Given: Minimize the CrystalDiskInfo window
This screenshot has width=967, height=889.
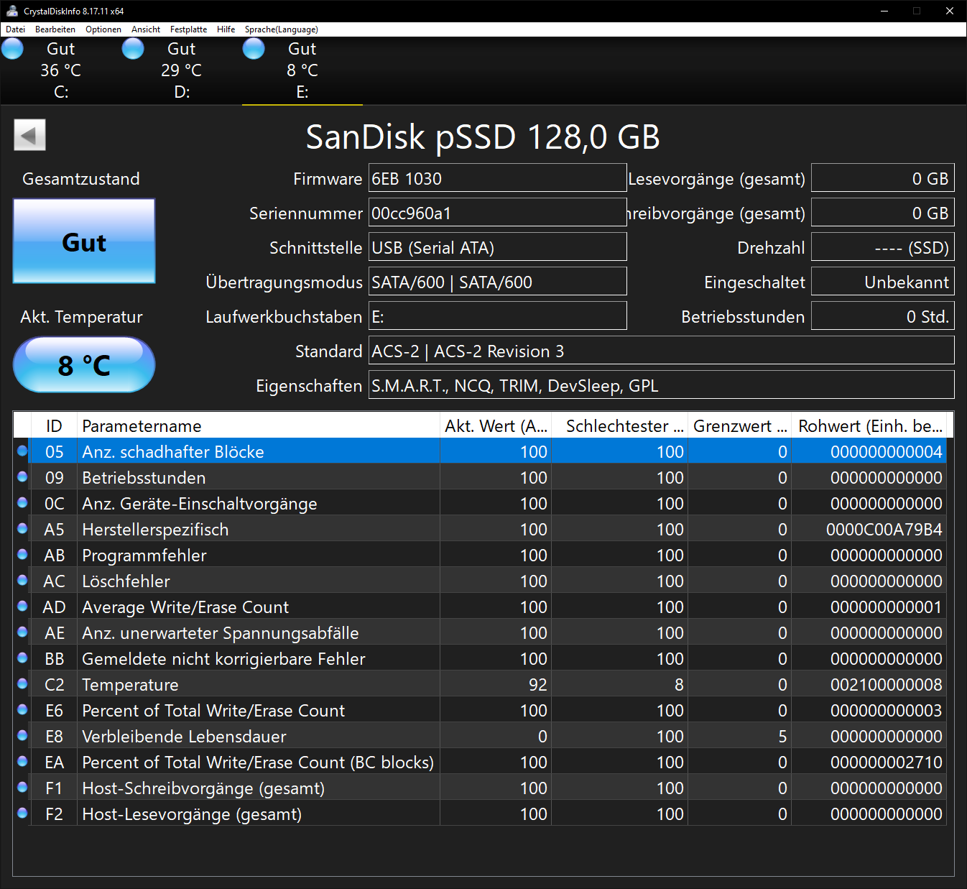Looking at the screenshot, I should [884, 11].
